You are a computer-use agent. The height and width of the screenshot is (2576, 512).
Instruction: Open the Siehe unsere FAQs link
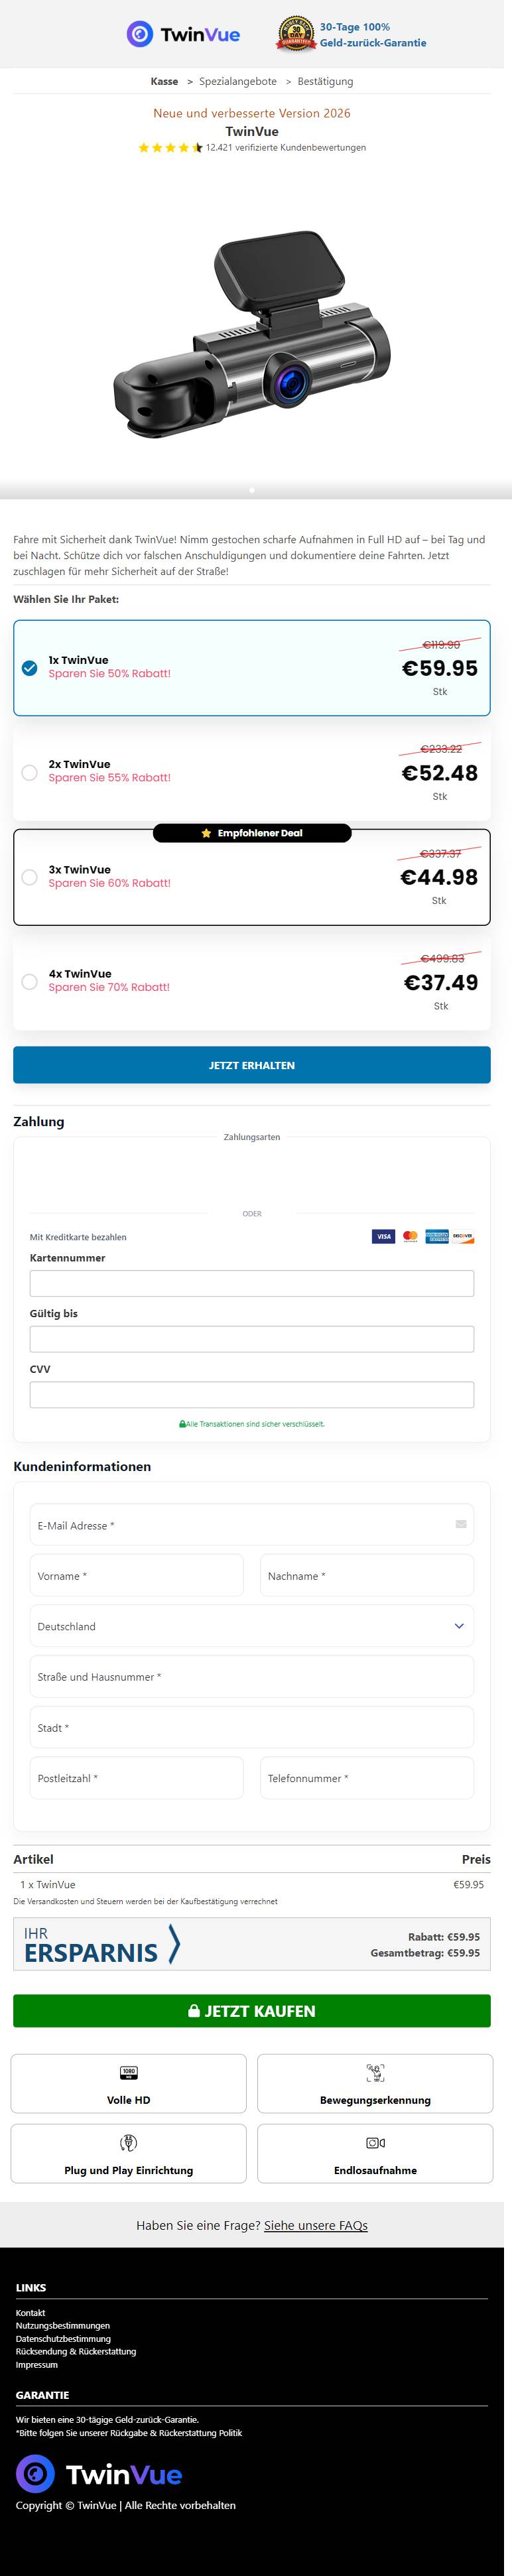[x=315, y=2225]
